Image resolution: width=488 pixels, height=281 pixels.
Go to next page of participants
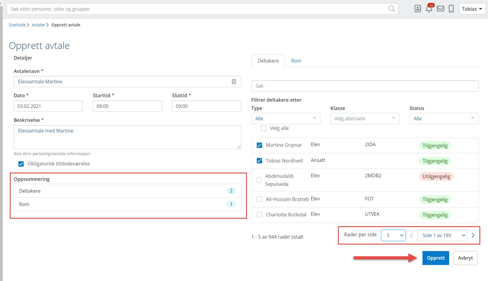(473, 235)
